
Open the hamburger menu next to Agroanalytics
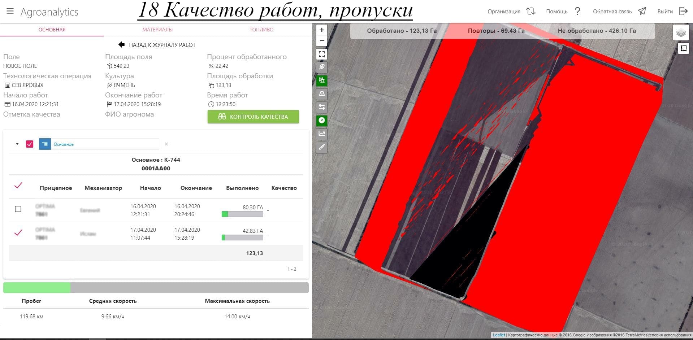[x=10, y=12]
